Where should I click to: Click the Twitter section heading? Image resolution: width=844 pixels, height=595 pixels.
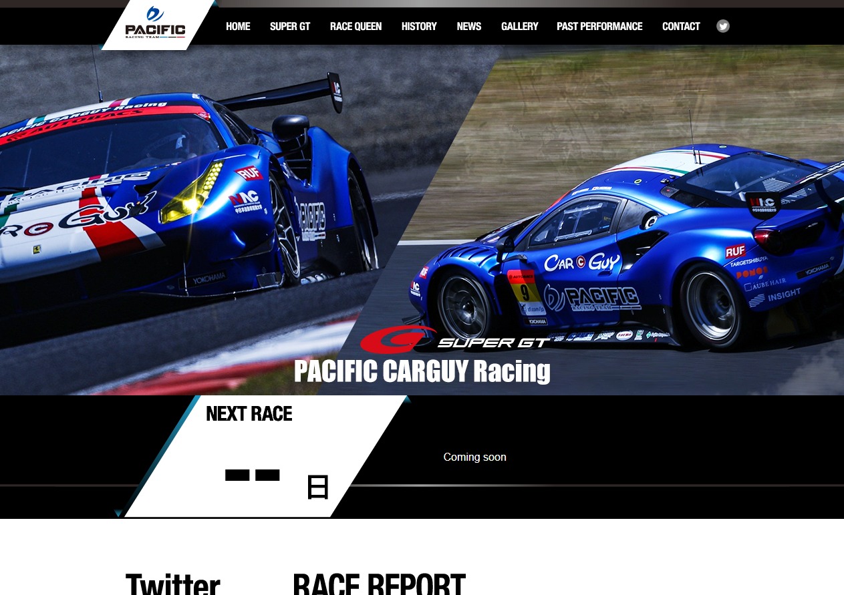coord(172,582)
